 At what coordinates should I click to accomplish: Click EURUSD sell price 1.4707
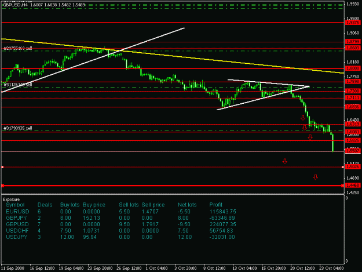pos(150,212)
